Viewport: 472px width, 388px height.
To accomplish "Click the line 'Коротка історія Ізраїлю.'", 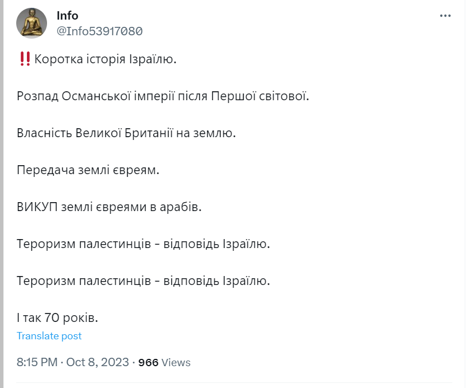I will (105, 59).
